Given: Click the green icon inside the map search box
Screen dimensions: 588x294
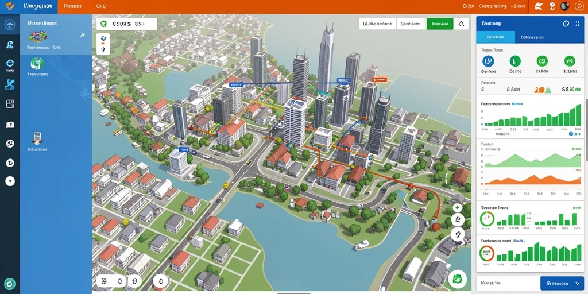Looking at the screenshot, I should click(x=105, y=24).
